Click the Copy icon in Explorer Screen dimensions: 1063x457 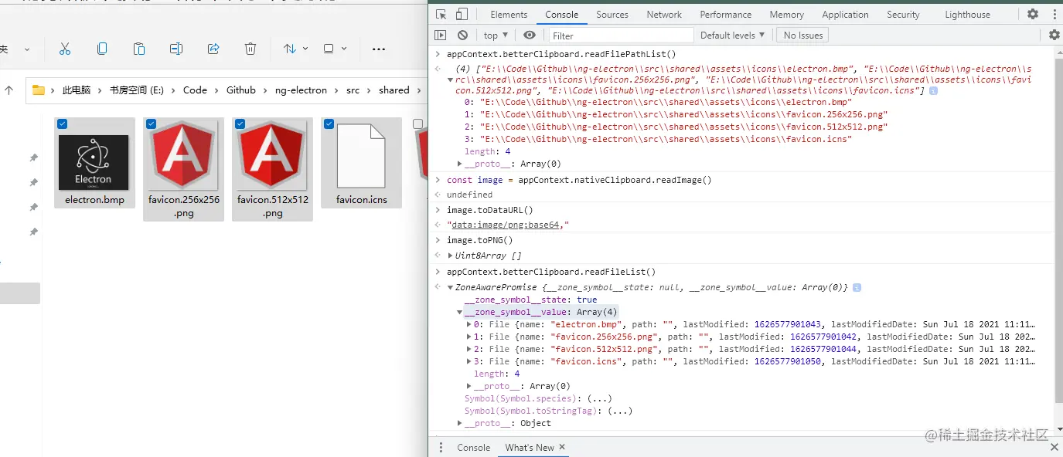[102, 49]
